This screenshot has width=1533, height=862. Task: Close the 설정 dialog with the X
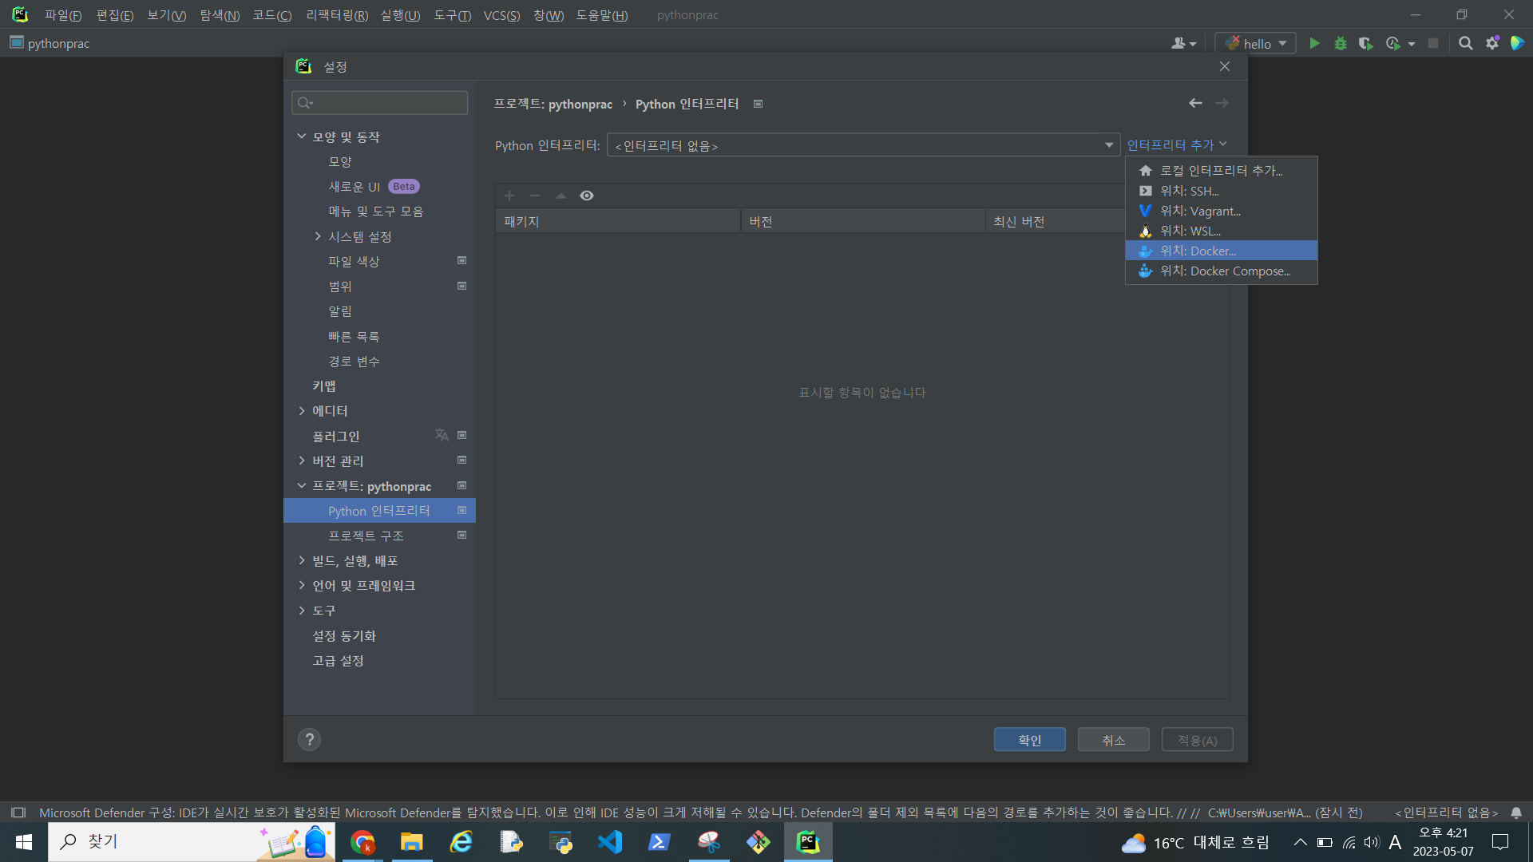coord(1225,66)
